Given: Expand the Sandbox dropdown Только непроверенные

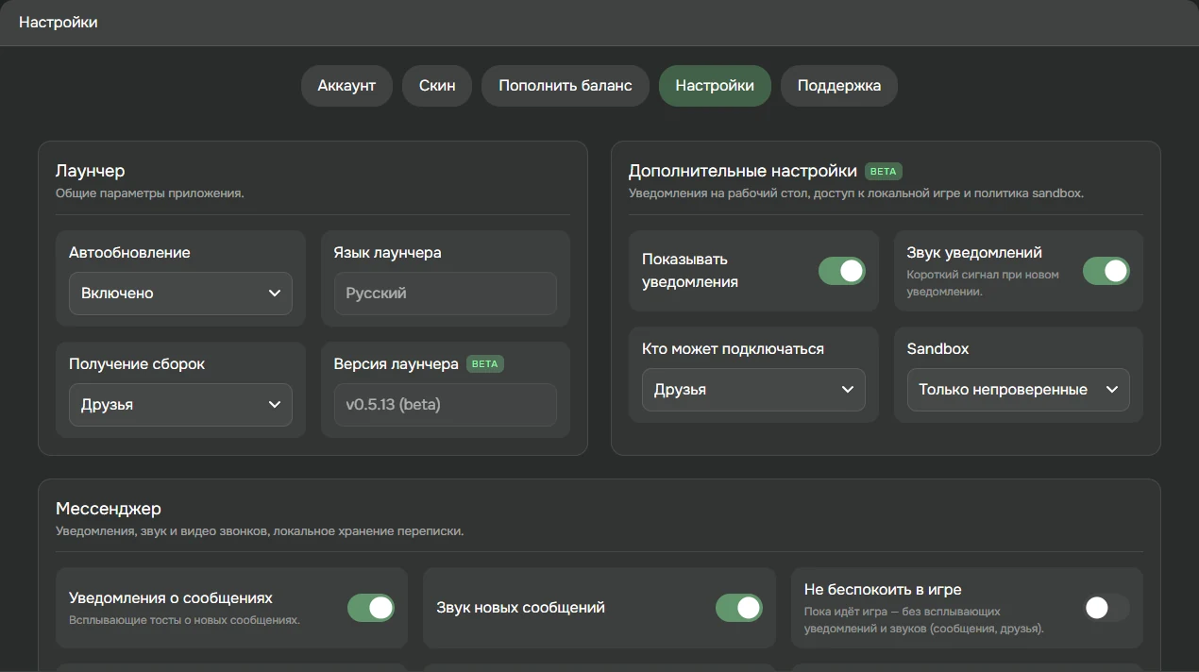Looking at the screenshot, I should click(1019, 390).
